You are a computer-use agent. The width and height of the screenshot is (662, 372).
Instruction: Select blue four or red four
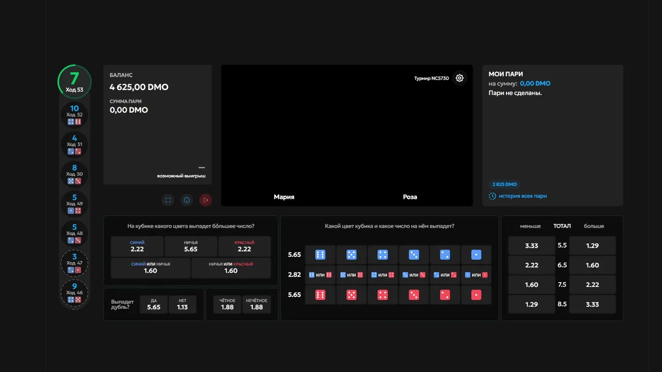(383, 275)
